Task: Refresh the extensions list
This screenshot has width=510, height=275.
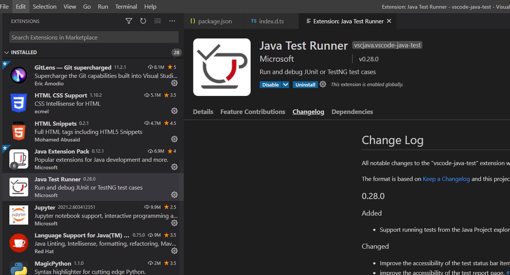Action: (x=143, y=21)
